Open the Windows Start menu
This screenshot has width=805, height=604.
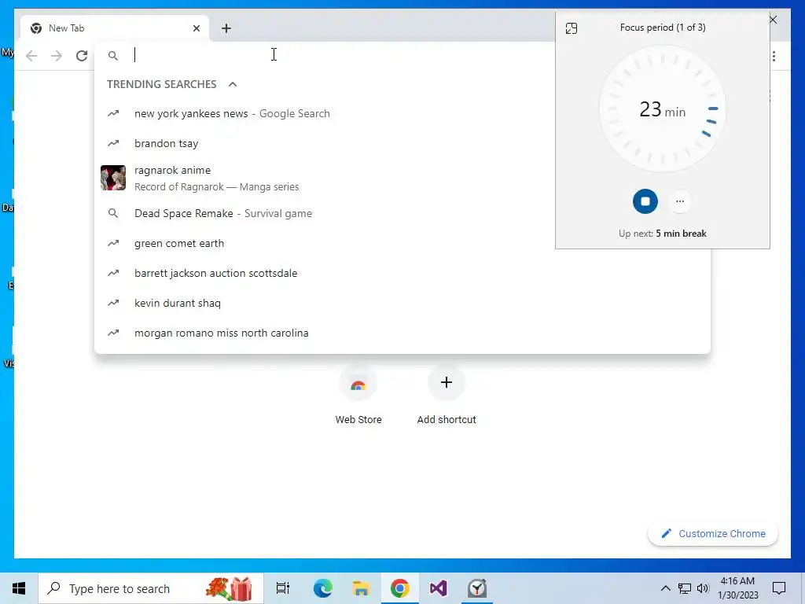(19, 588)
